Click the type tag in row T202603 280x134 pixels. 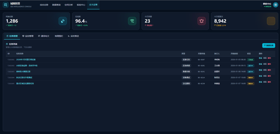click(186, 72)
